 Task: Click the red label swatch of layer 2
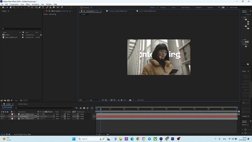[12, 116]
